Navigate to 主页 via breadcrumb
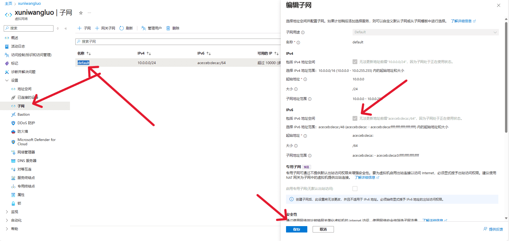The image size is (509, 241). click(8, 3)
